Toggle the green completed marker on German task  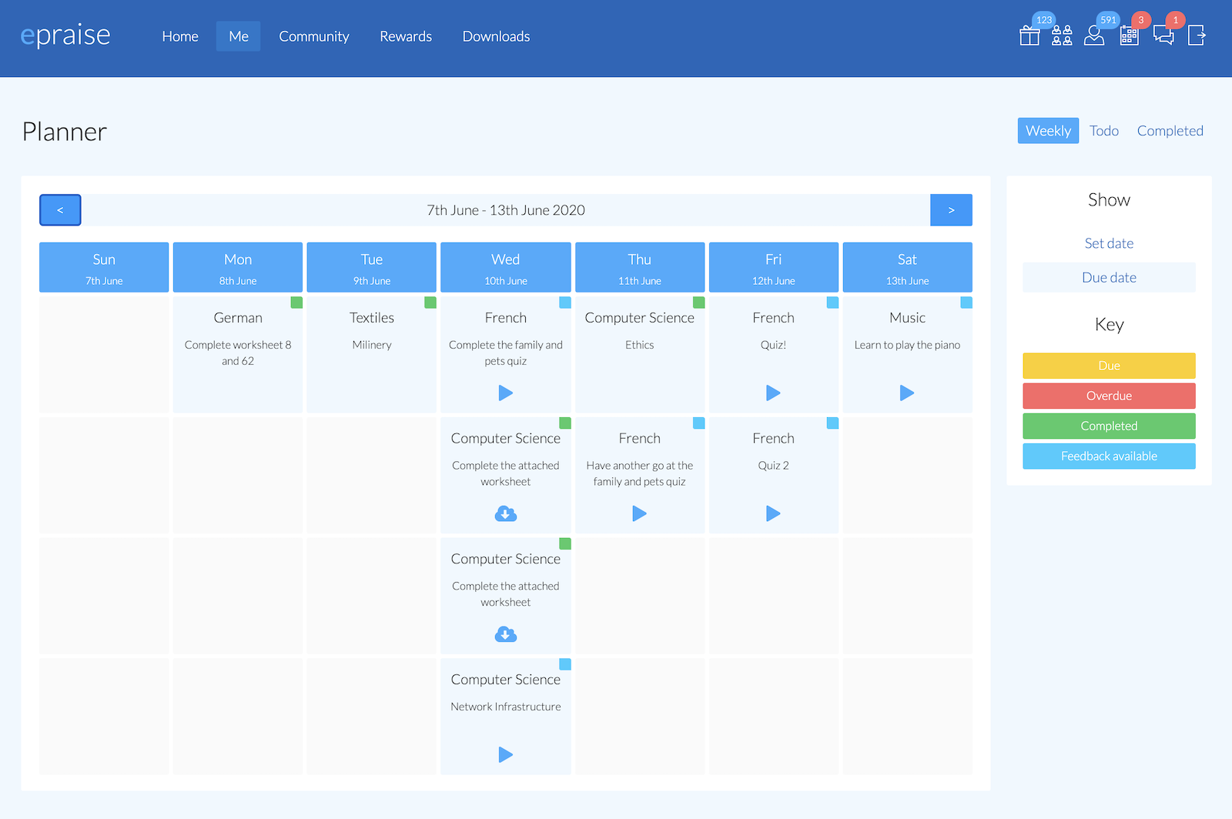pos(297,303)
